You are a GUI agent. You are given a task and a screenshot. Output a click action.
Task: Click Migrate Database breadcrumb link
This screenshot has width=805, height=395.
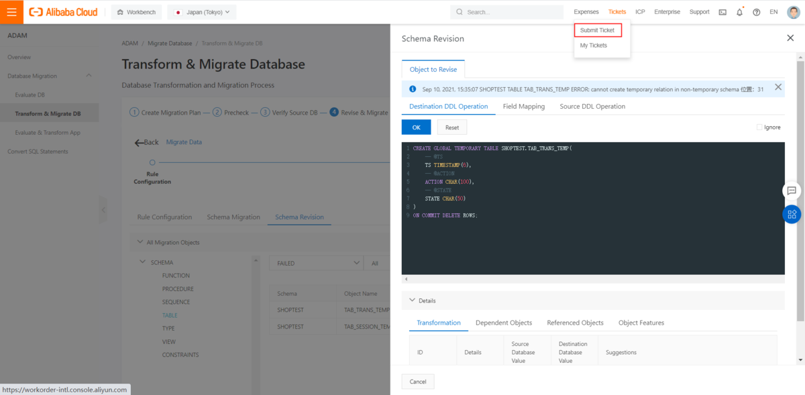tap(170, 44)
